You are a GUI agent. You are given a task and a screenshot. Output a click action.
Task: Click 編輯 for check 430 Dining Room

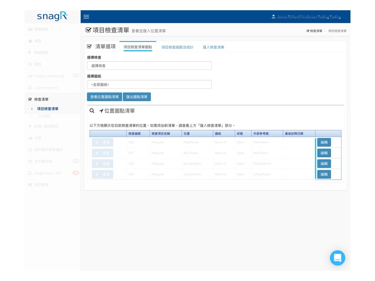(324, 164)
